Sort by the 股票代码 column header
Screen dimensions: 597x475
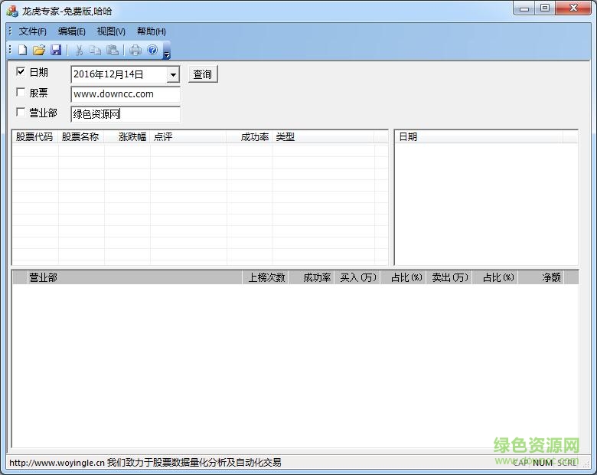pos(34,137)
